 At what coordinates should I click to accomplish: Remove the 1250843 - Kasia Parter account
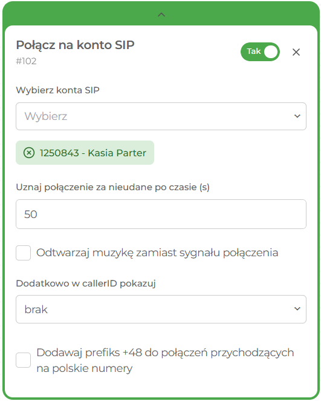point(29,153)
